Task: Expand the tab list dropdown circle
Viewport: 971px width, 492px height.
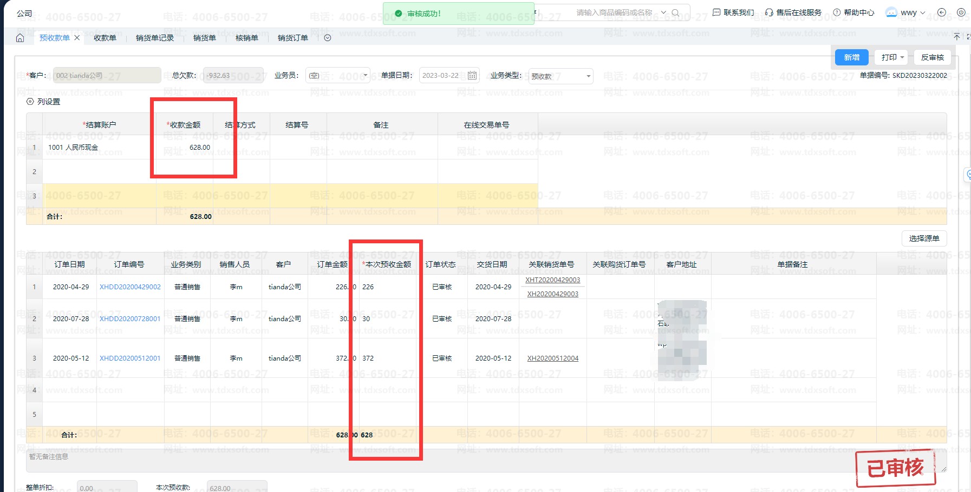Action: coord(327,38)
